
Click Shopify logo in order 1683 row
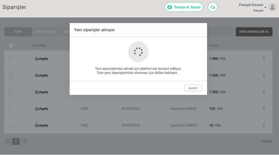41,109
